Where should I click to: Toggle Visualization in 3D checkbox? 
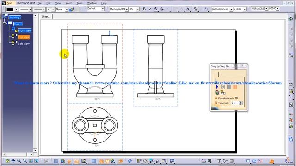[216, 98]
